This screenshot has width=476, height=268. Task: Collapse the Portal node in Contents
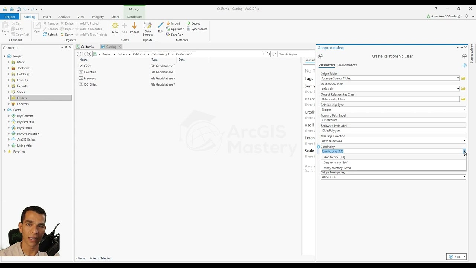[x=4, y=110]
